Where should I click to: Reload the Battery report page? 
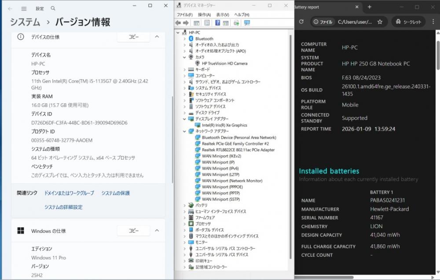(x=301, y=22)
